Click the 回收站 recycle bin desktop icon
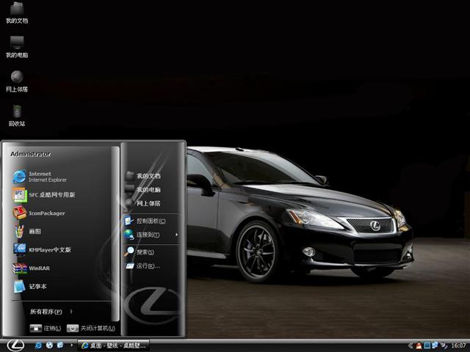Viewport: 470px width, 352px height. coord(17,115)
